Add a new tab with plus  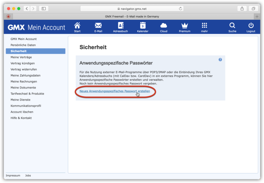(x=257, y=16)
